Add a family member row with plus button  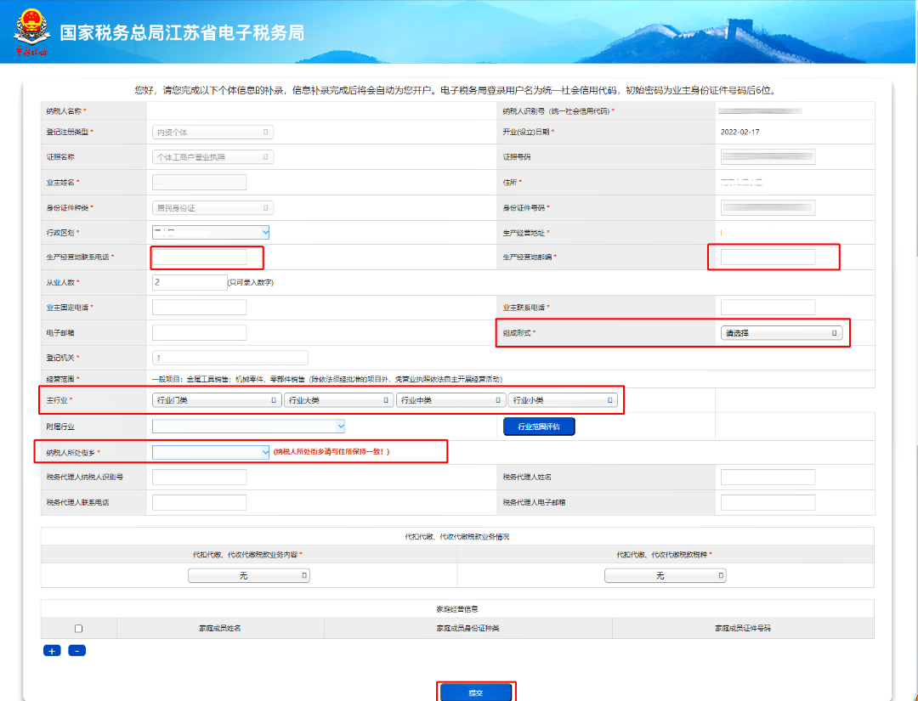pos(52,651)
